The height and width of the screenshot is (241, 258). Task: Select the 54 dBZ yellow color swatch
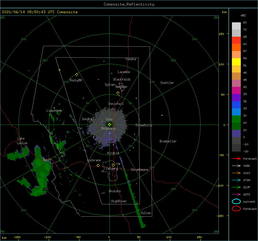tap(236, 62)
